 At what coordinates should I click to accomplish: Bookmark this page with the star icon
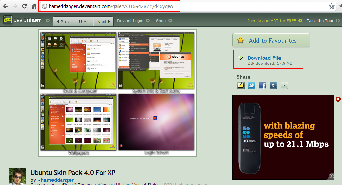[331, 6]
